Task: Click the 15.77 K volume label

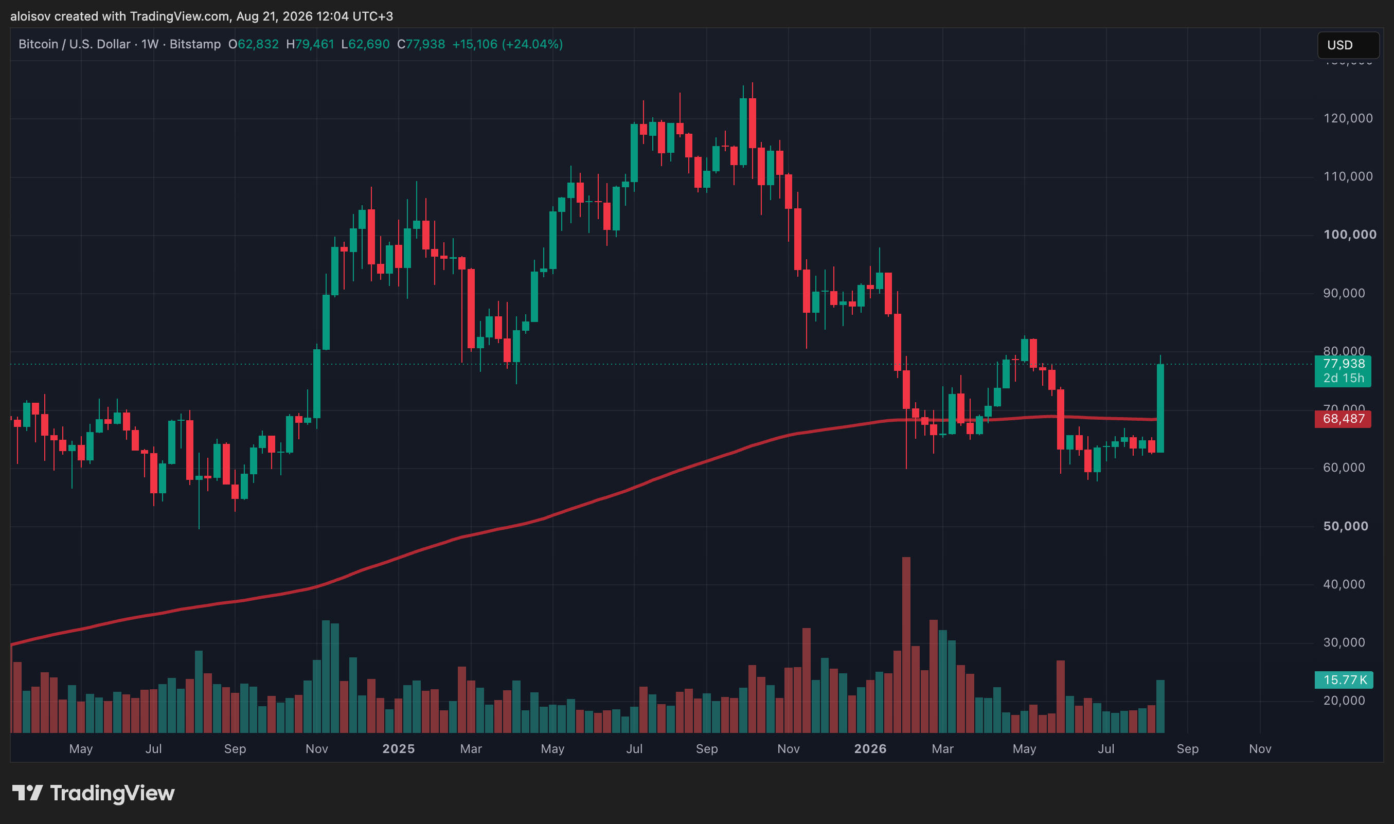Action: pyautogui.click(x=1344, y=679)
